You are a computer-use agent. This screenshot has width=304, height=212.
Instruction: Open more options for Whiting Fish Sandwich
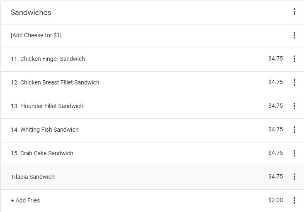point(294,130)
